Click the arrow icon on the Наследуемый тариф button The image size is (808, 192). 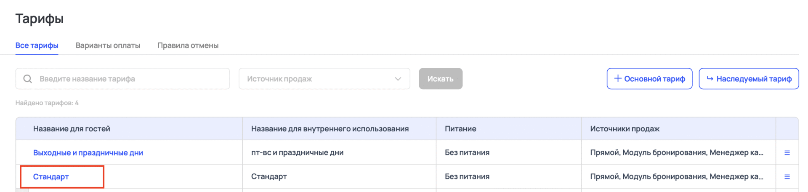coord(710,78)
